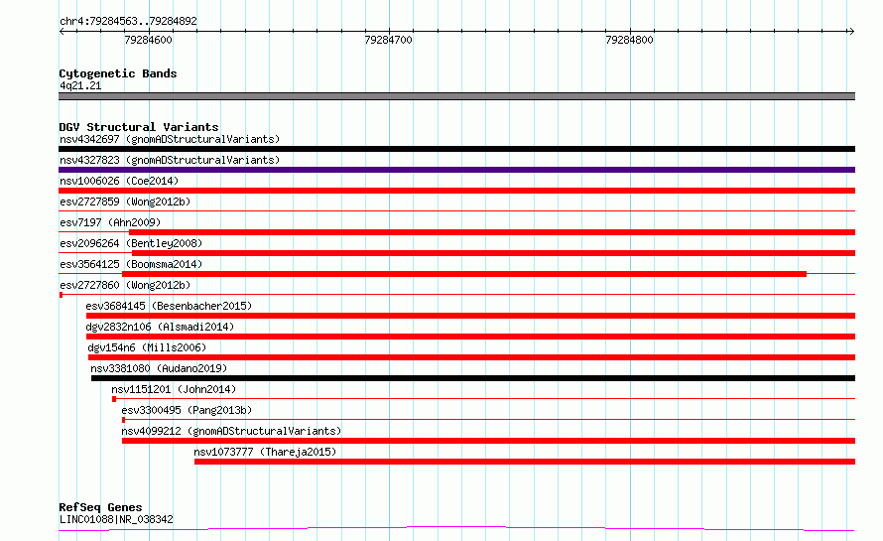
Task: Open variant esv2727859 (Wong2012b)
Action: tap(125, 202)
